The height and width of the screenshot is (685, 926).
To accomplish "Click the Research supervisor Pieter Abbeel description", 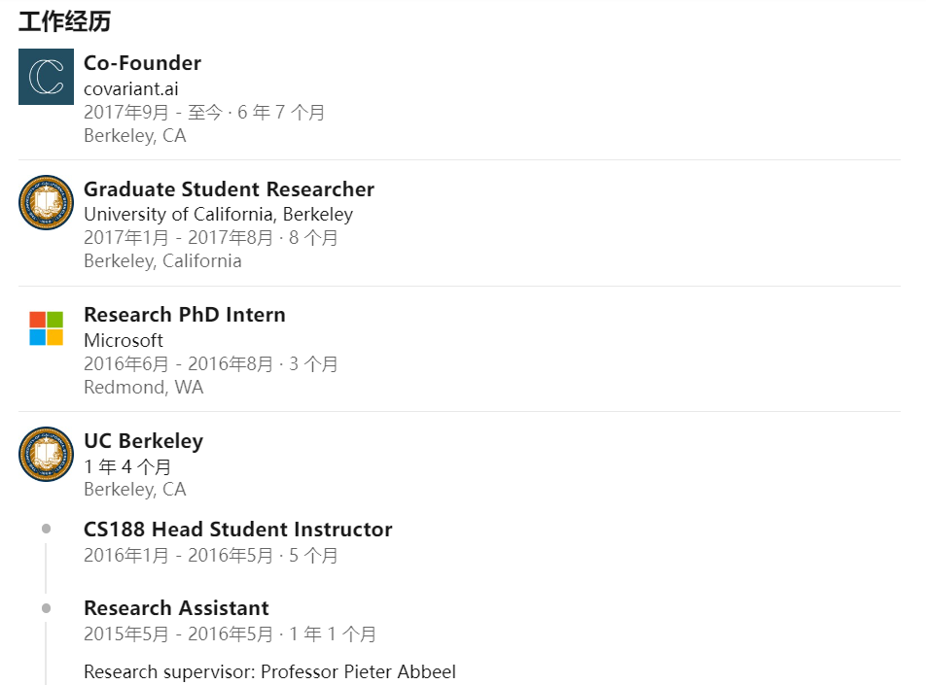I will pos(269,671).
